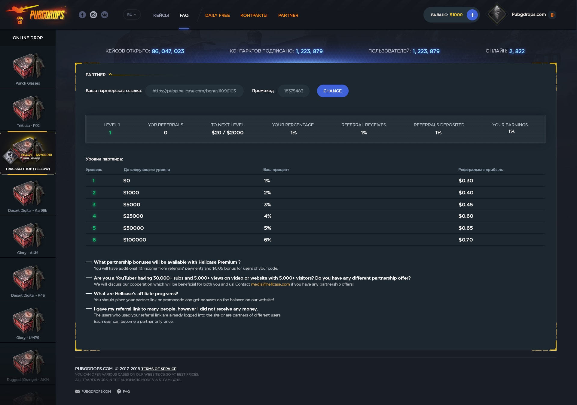Go to the КОНТРАКТЫ menu item
The image size is (577, 405).
tap(254, 15)
